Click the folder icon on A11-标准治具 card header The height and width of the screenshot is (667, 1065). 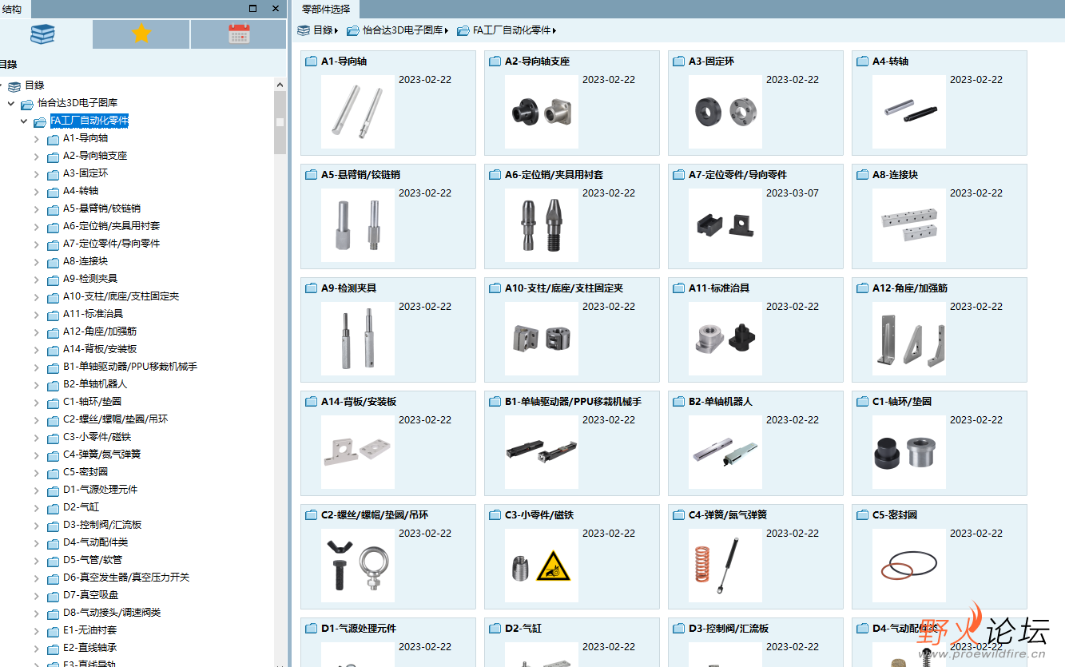point(679,288)
